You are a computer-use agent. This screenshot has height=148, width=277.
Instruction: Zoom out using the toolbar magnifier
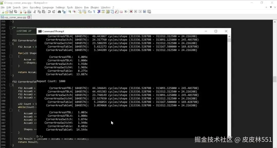tap(74, 12)
